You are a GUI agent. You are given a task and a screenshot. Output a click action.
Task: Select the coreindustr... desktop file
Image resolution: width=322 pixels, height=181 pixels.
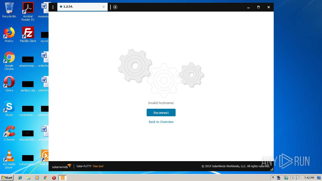(x=28, y=111)
